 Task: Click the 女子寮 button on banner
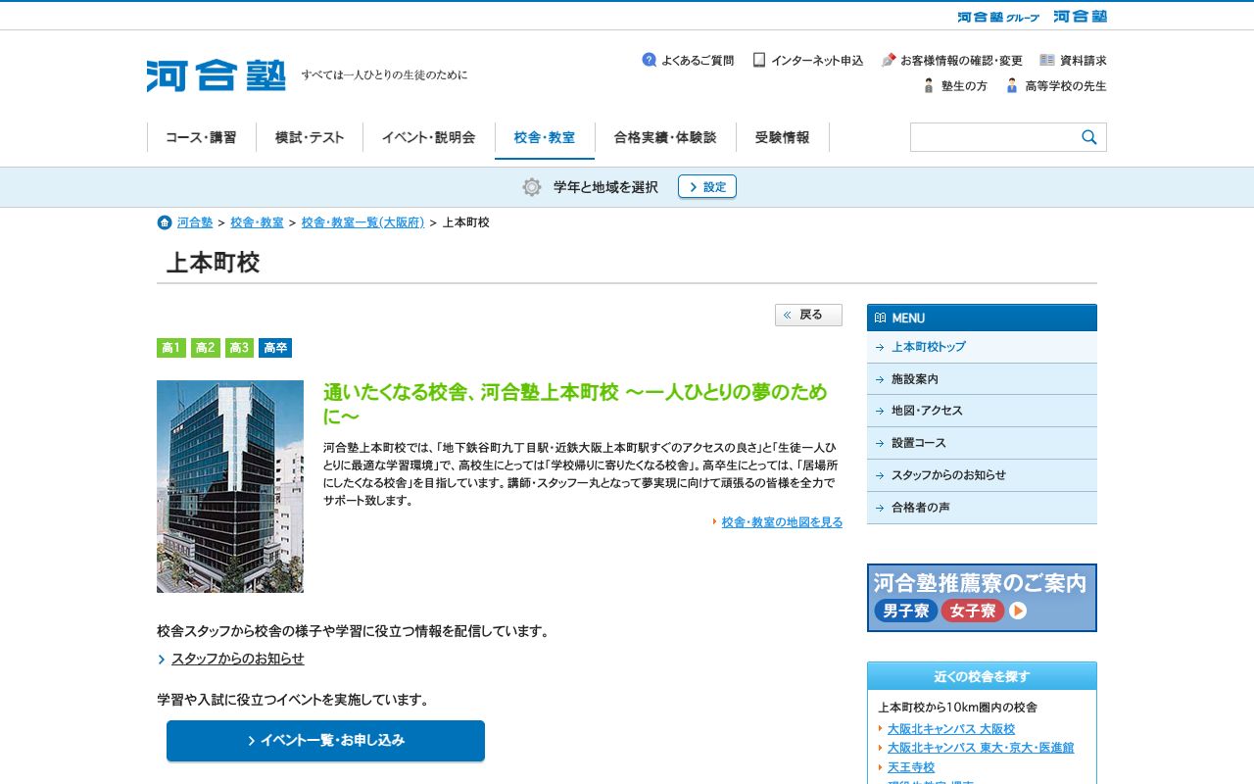(973, 611)
